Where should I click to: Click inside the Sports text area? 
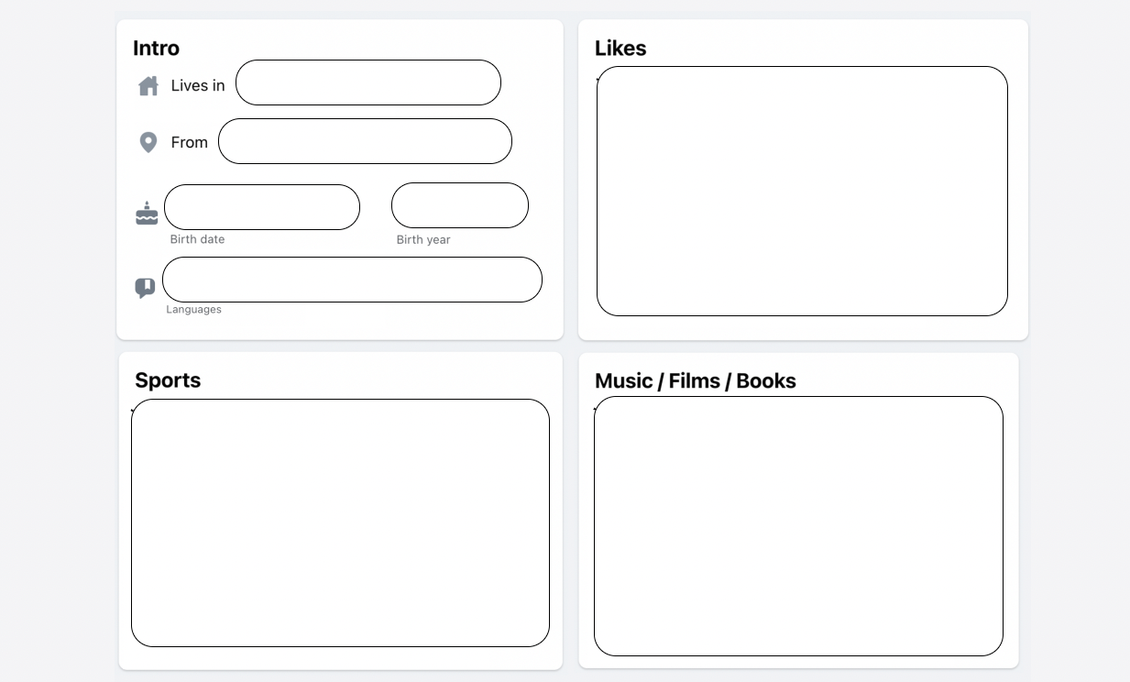340,522
